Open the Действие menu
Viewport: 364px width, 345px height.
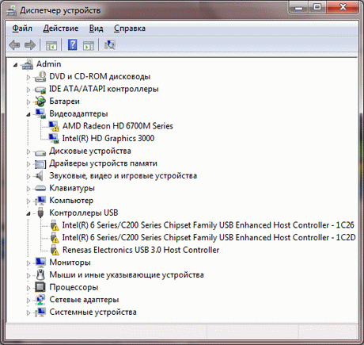point(61,29)
